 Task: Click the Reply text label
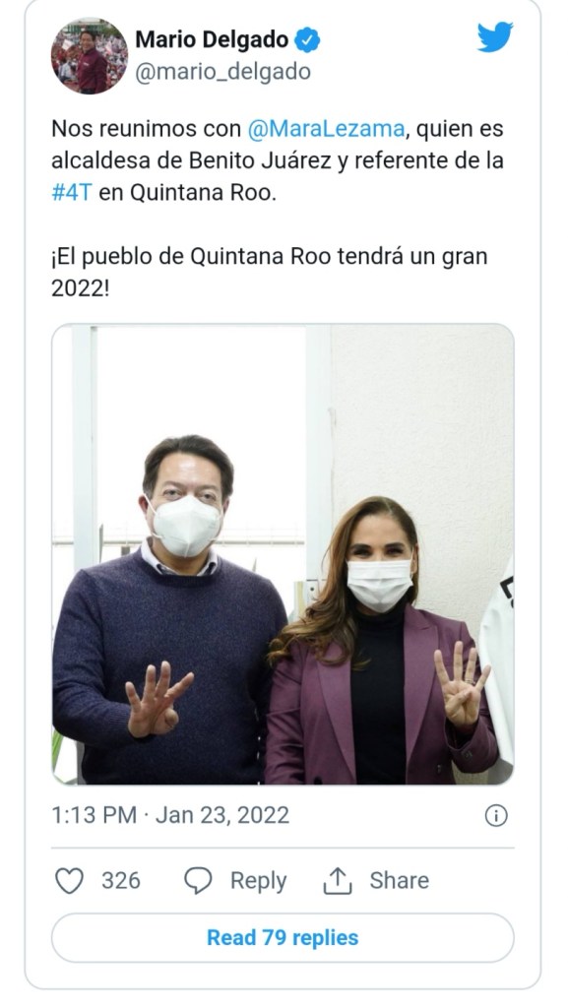(x=258, y=881)
